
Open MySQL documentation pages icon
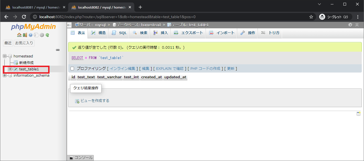pyautogui.click(x=36, y=35)
